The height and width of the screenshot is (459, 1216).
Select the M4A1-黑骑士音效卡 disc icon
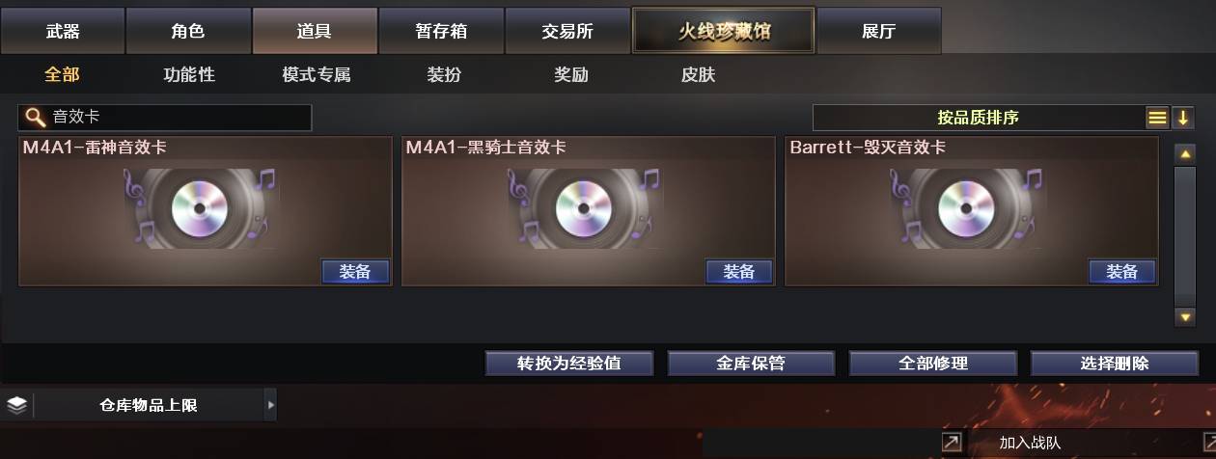585,208
